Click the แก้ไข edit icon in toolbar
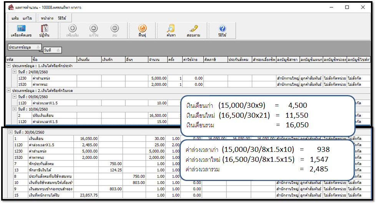The width and height of the screenshot is (379, 204). (x=93, y=31)
